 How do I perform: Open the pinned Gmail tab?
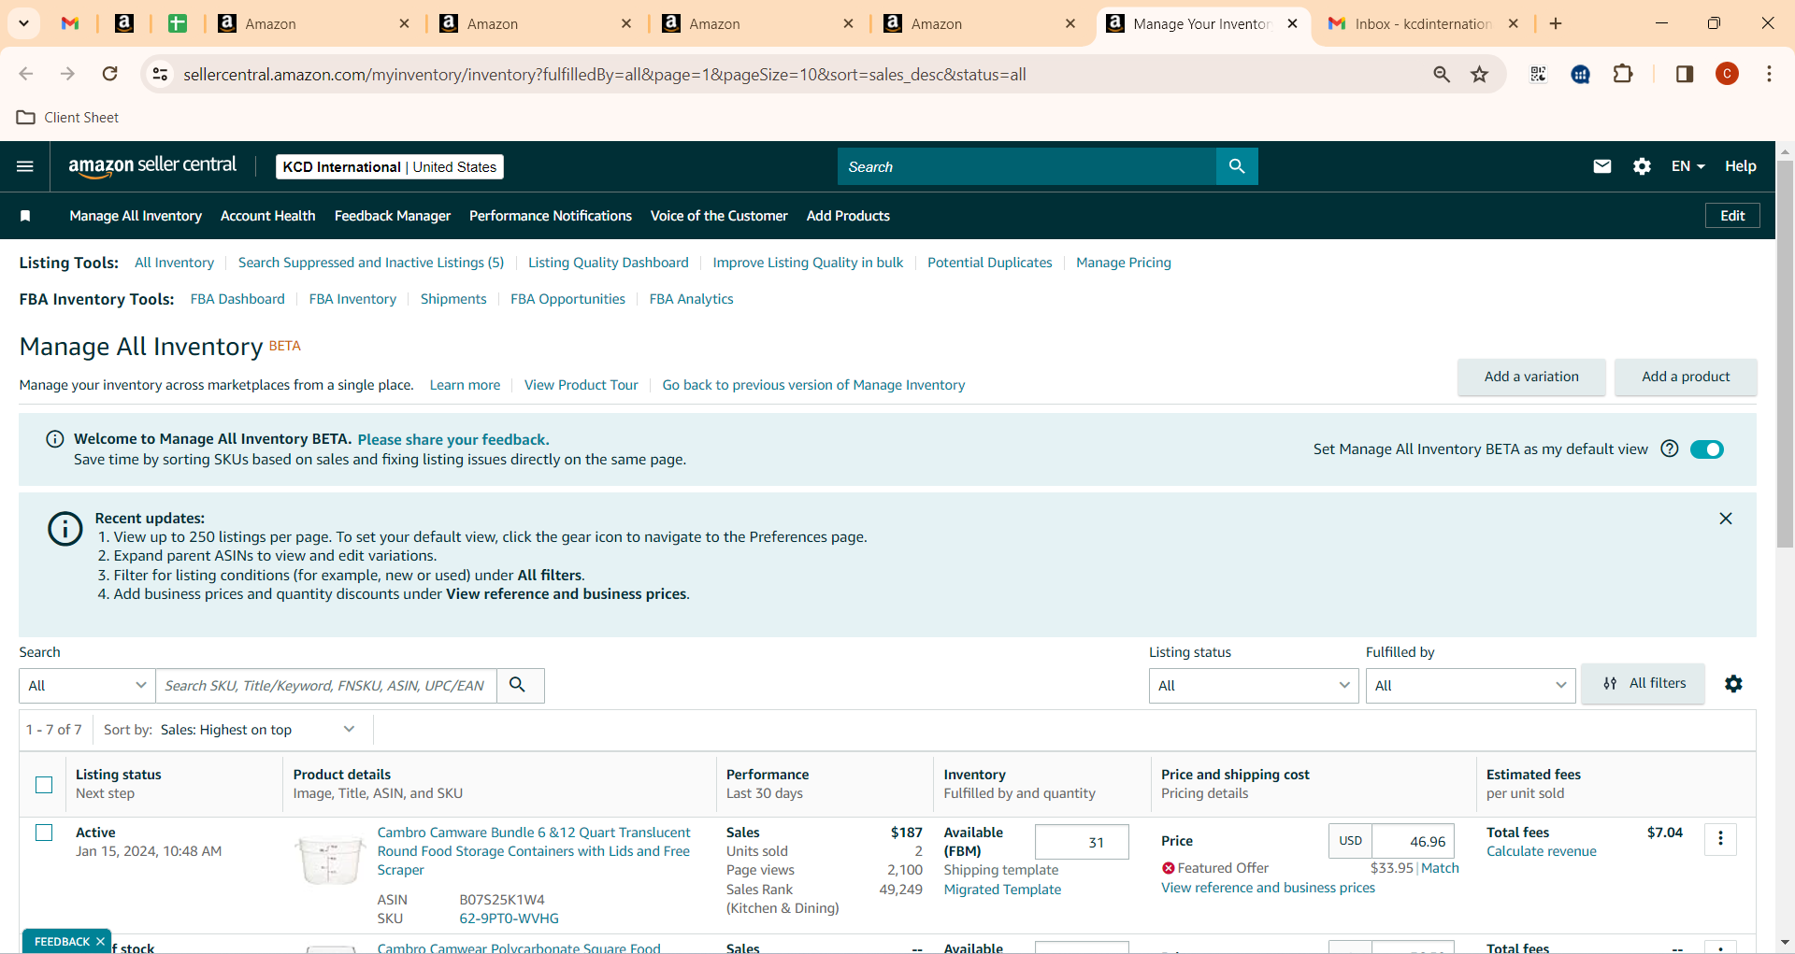pos(70,23)
